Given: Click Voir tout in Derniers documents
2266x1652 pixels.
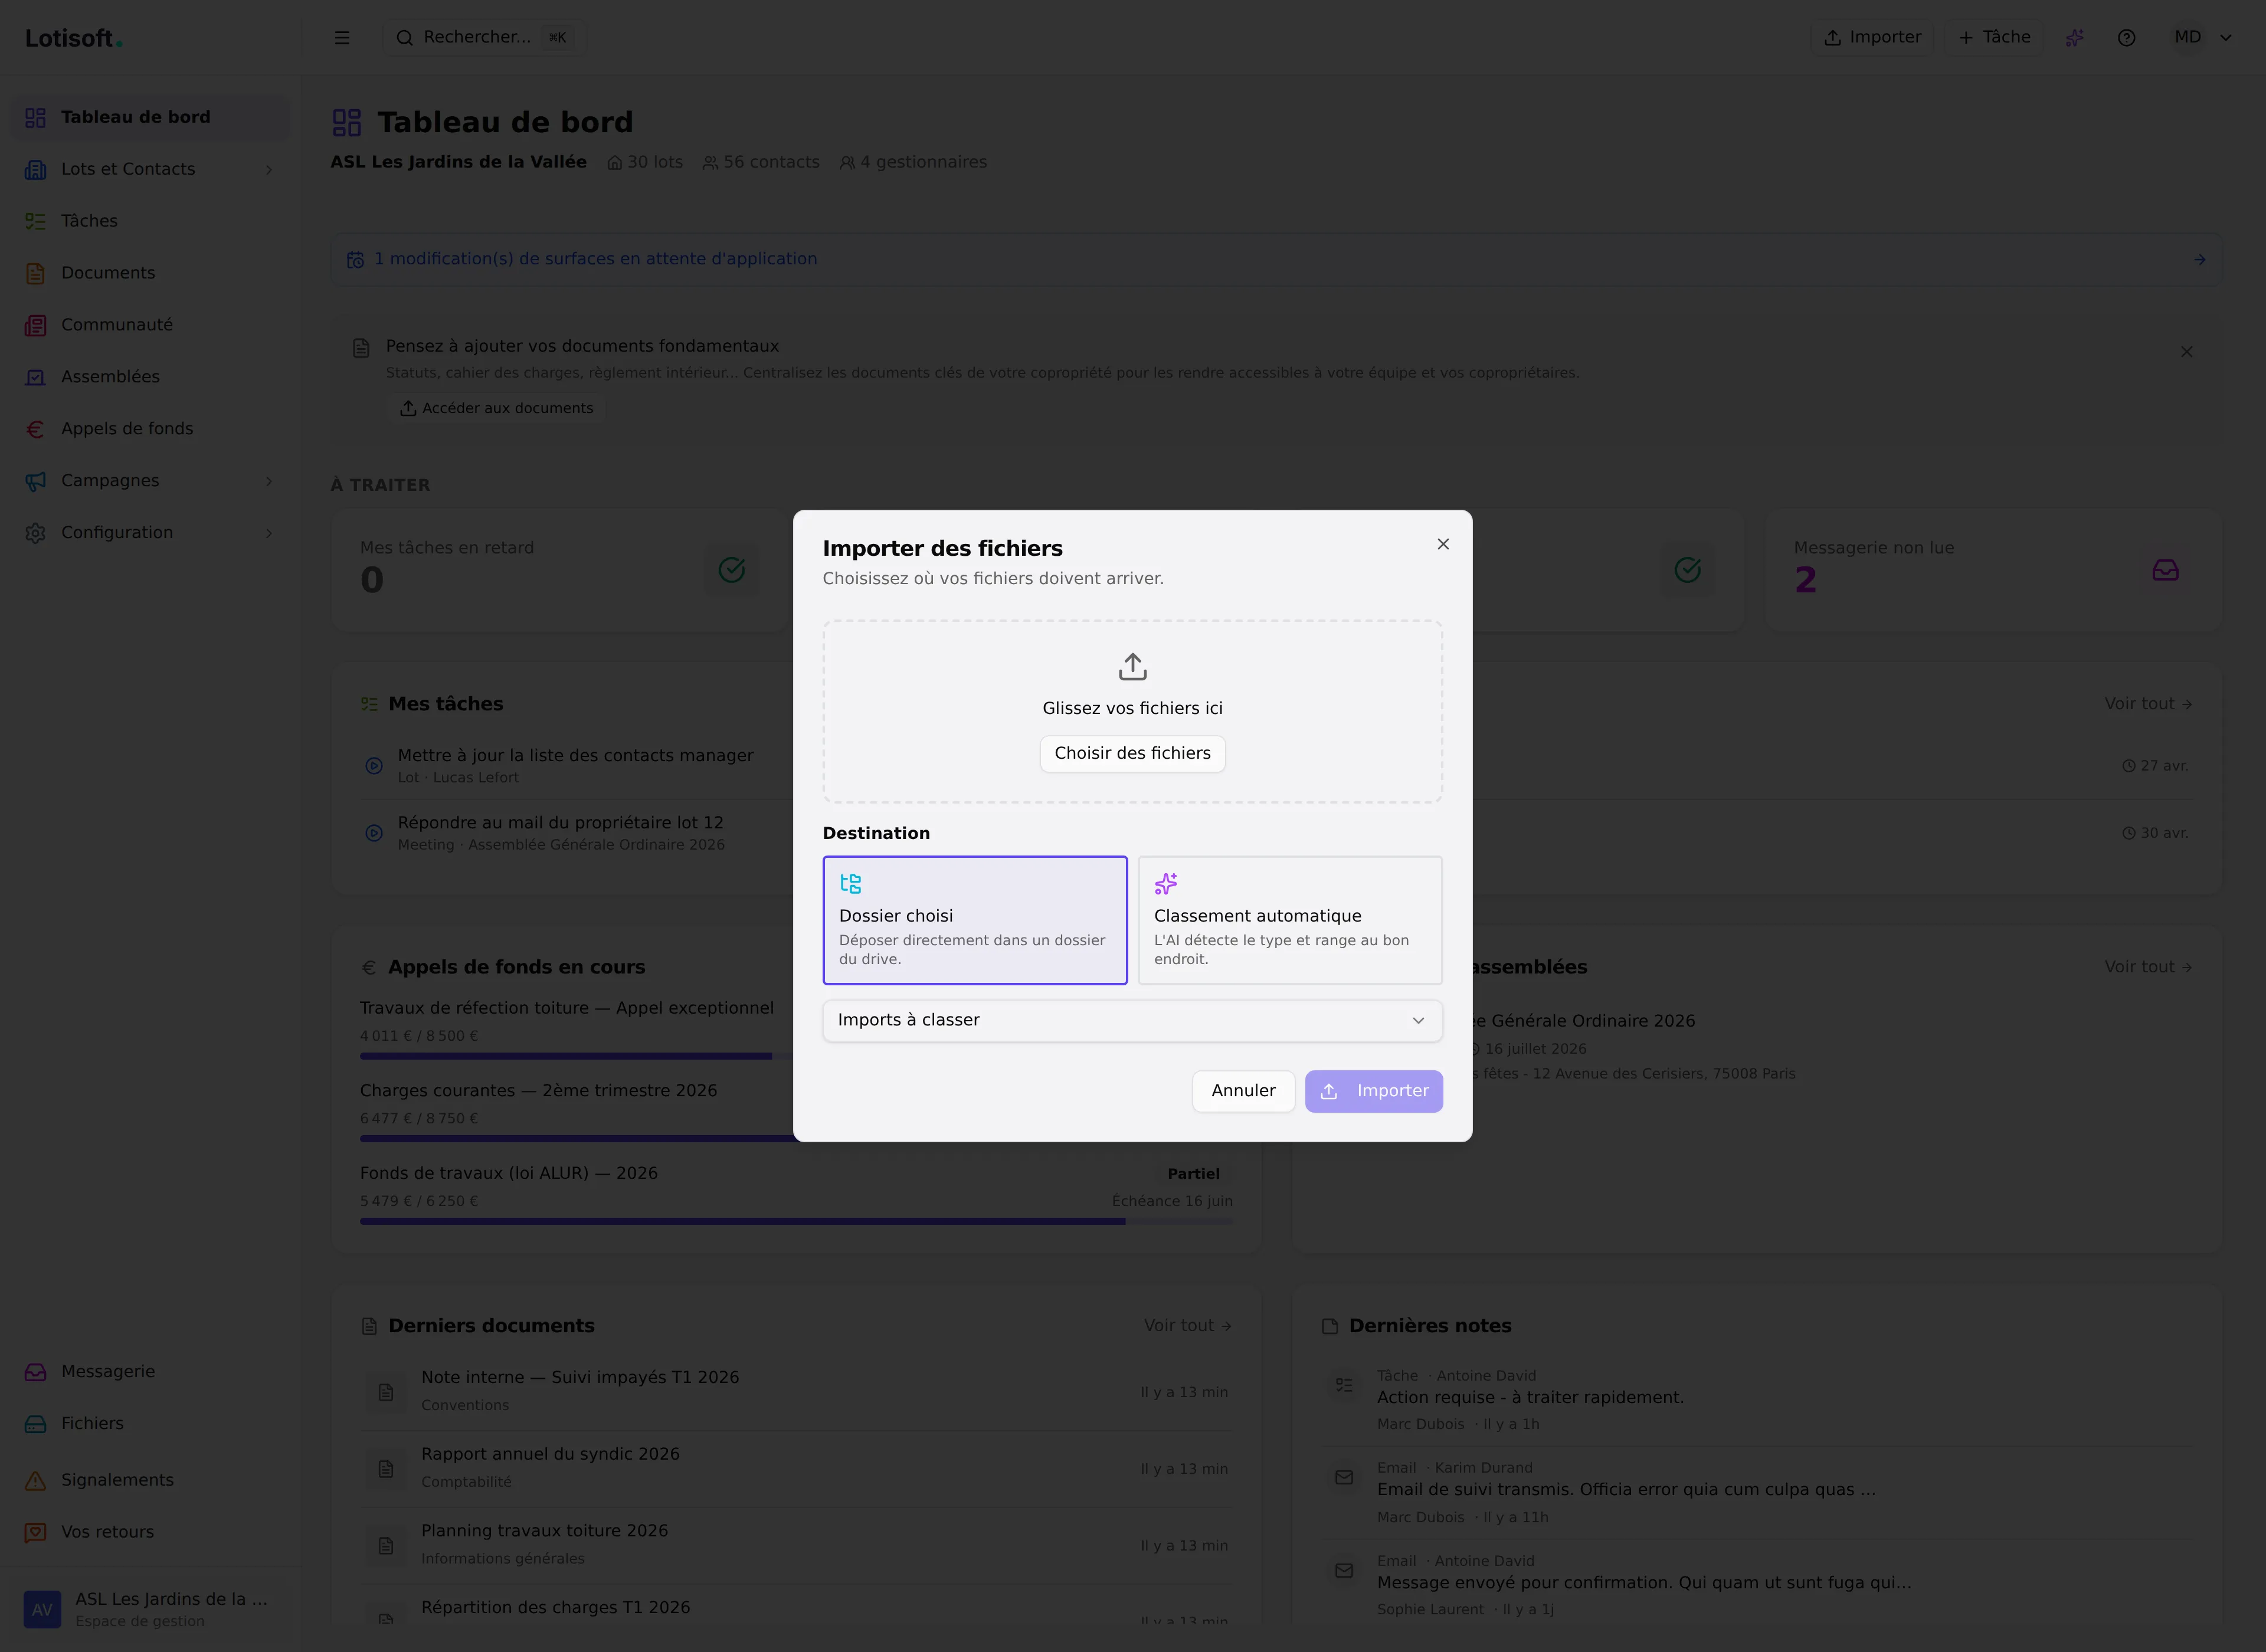Looking at the screenshot, I should pyautogui.click(x=1188, y=1325).
